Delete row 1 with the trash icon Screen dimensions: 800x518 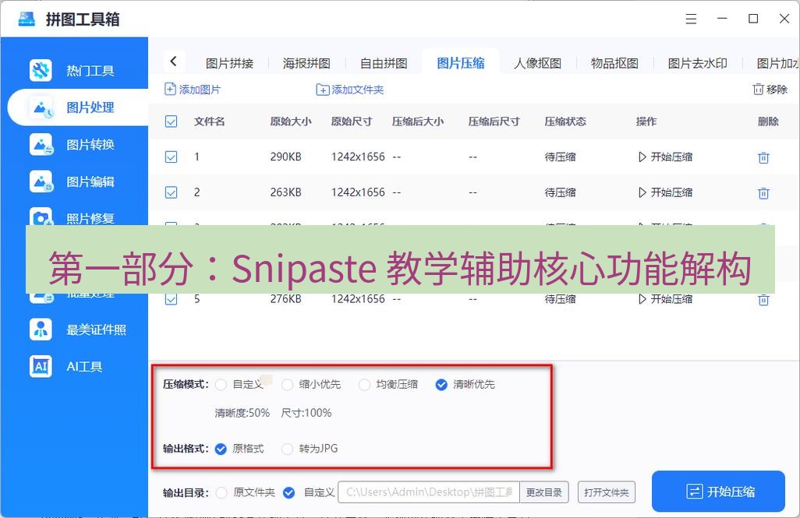763,157
